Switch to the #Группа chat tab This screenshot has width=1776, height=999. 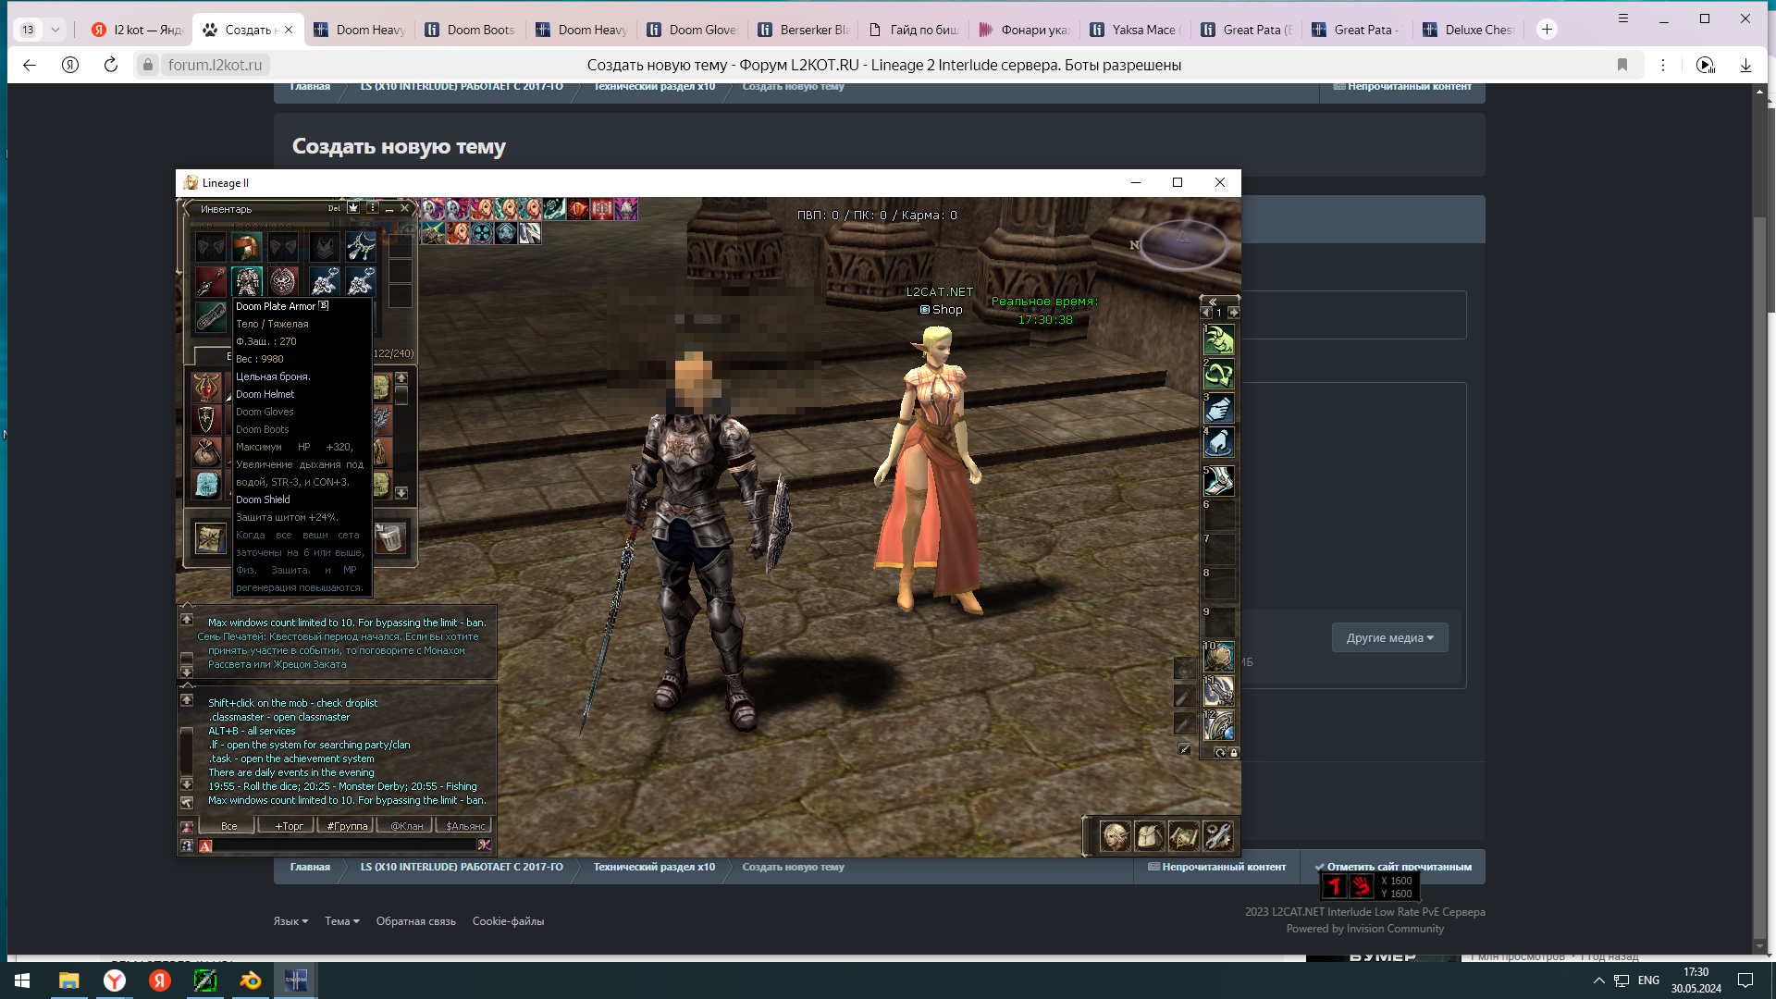click(347, 826)
